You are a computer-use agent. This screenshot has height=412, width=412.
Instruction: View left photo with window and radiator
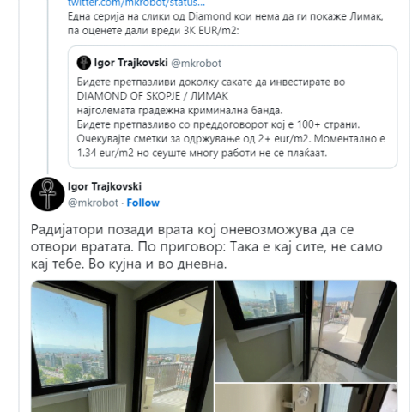click(122, 346)
